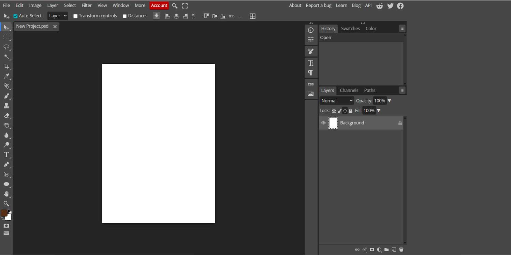Select the Move tool
Screen dimensions: 511x255
[x=6, y=27]
